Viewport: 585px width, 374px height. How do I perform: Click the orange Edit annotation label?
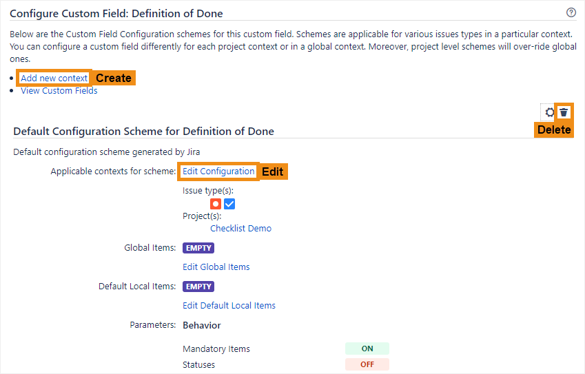[273, 172]
